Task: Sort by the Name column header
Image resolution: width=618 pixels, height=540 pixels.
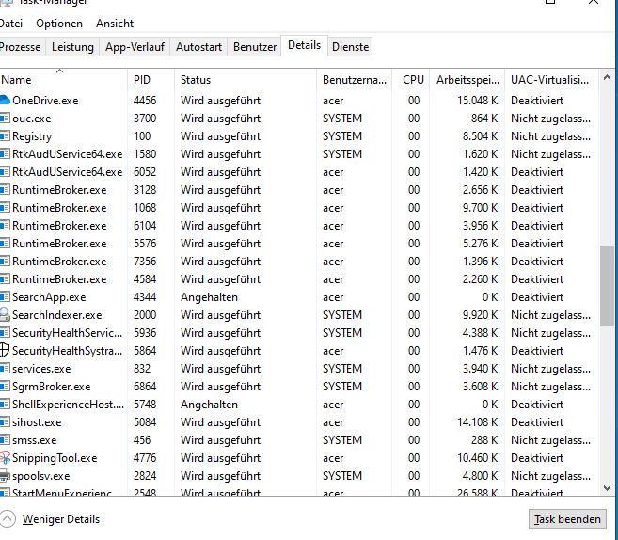Action: click(63, 80)
